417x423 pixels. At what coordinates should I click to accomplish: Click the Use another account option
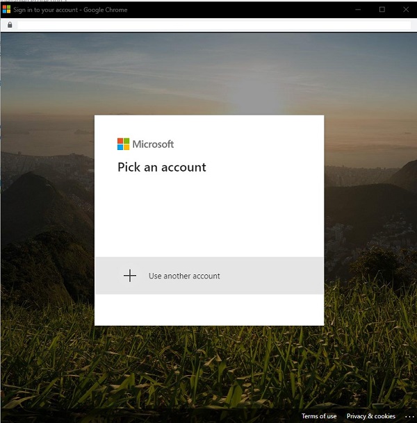click(209, 276)
